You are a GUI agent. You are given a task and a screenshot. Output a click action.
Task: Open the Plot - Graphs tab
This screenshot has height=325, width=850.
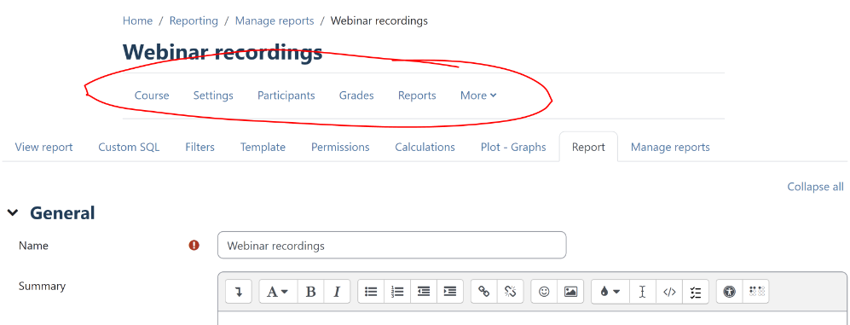pyautogui.click(x=513, y=147)
